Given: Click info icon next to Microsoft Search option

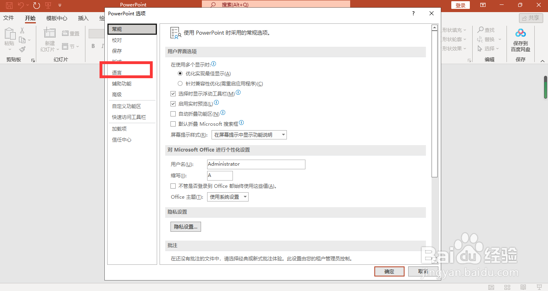Looking at the screenshot, I should click(x=242, y=123).
